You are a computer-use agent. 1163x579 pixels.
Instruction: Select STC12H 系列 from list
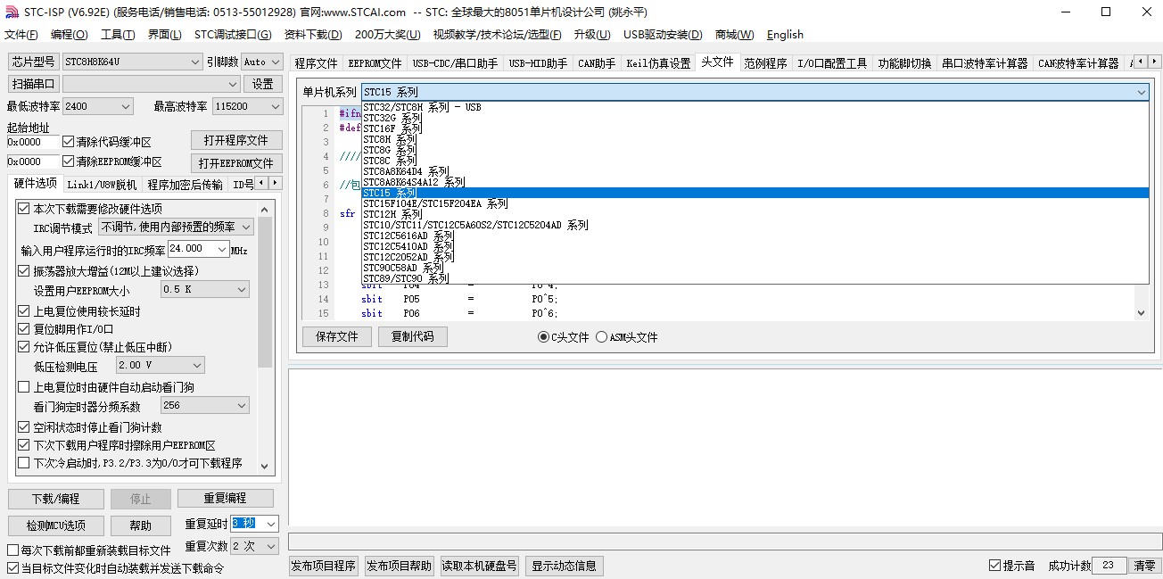(755, 214)
